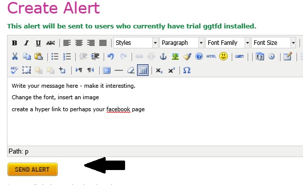The image size is (303, 185).
Task: Copy the selected content
Action: (x=27, y=56)
